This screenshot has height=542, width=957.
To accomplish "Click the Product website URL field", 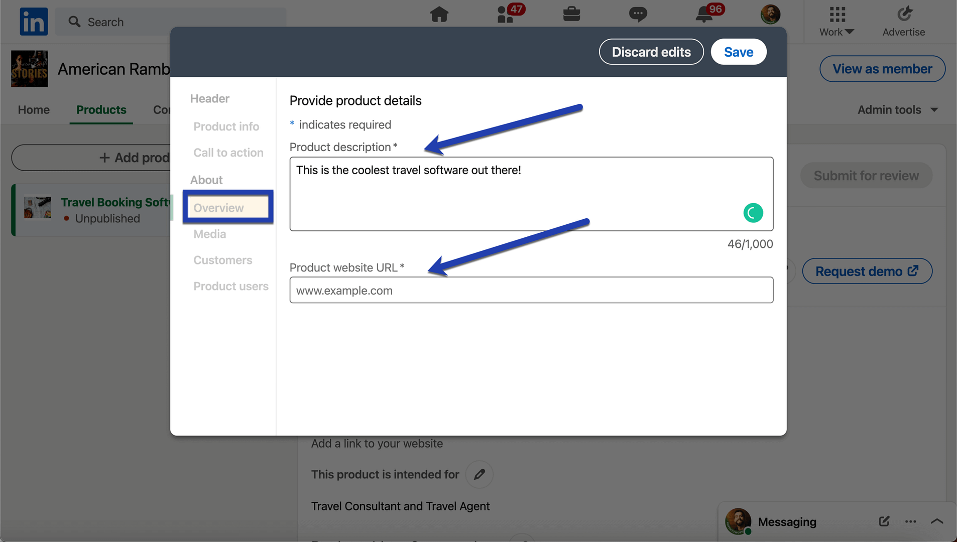I will [531, 290].
